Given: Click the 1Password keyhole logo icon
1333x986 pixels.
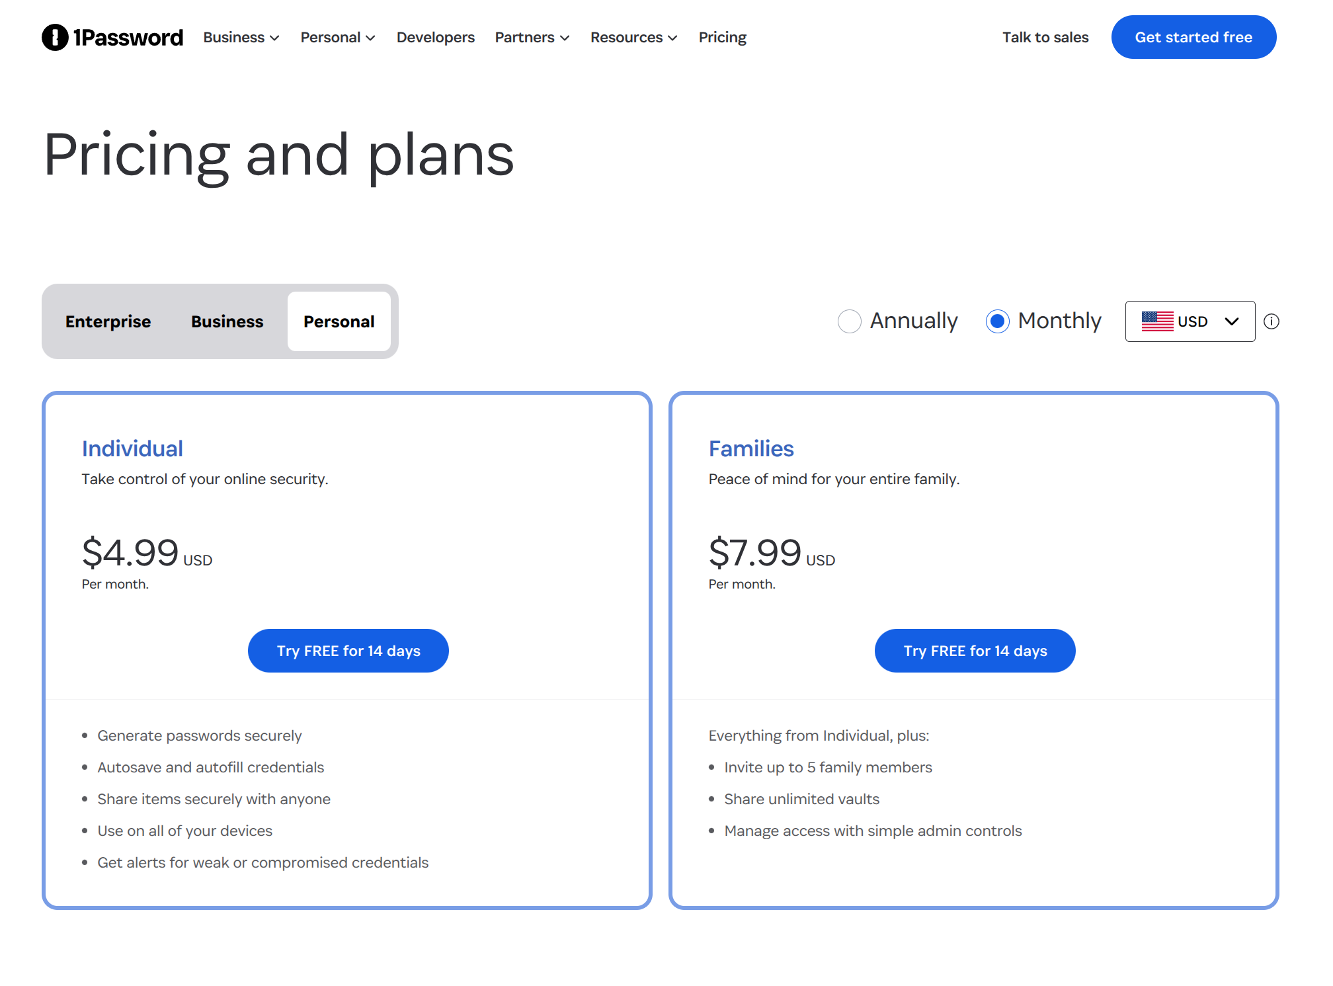Looking at the screenshot, I should tap(55, 37).
